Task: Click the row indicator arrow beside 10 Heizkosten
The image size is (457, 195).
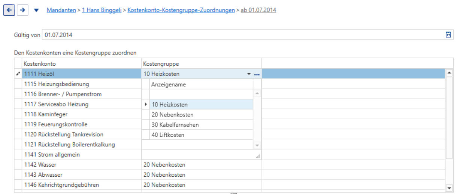Action: (x=146, y=104)
